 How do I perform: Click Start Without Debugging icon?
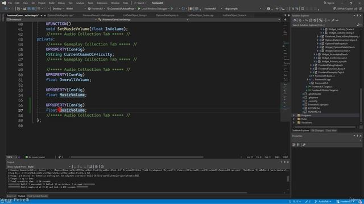(172, 9)
